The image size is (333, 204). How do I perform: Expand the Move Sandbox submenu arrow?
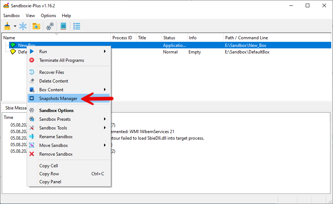pos(105,145)
